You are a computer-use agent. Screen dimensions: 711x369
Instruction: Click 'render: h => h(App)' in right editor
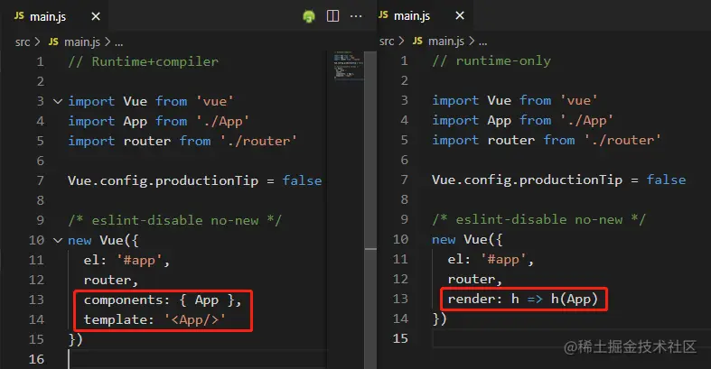(523, 299)
